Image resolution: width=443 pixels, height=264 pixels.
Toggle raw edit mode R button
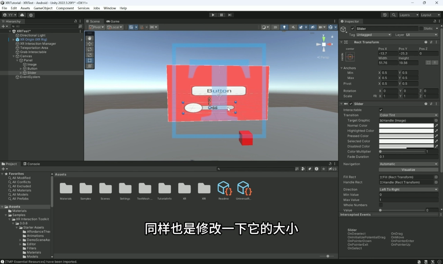[x=435, y=63]
